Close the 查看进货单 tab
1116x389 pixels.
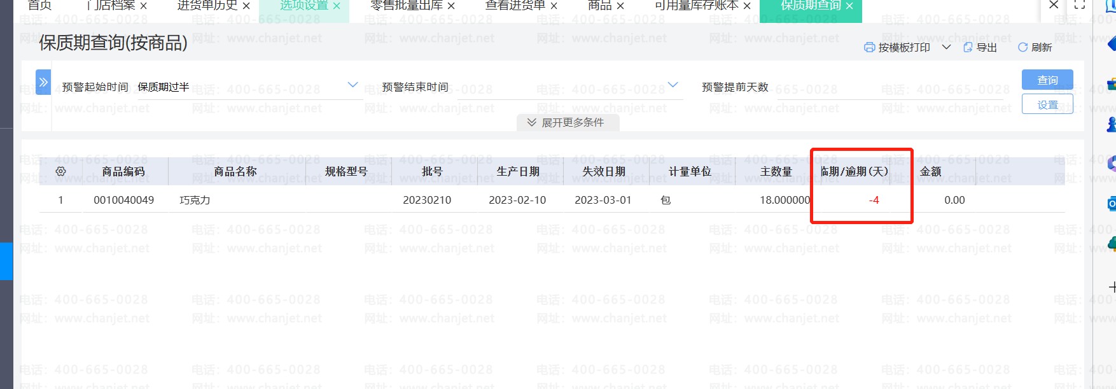click(x=554, y=6)
